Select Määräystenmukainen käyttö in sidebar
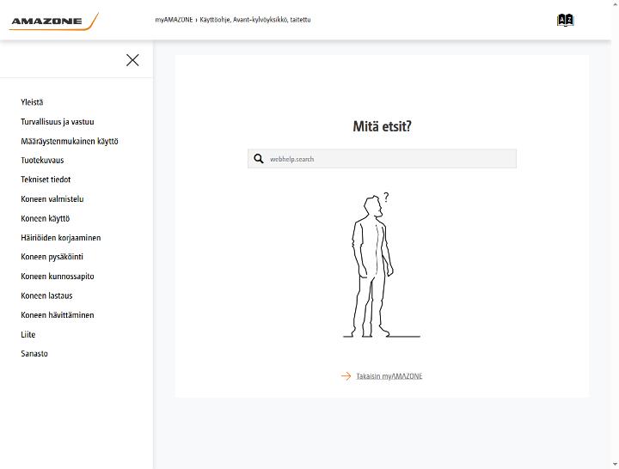 coord(70,141)
